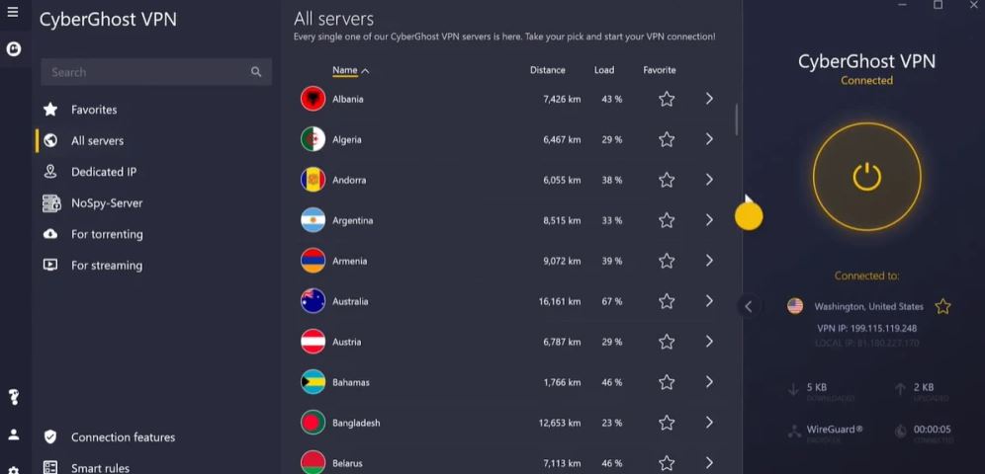
Task: Click the magnifier icon in the search box
Action: pyautogui.click(x=256, y=72)
